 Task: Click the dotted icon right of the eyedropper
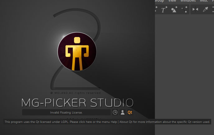pyautogui.click(x=213, y=10)
